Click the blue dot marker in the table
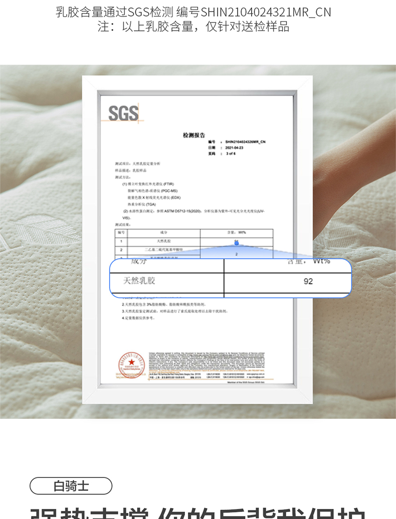Image resolution: width=396 pixels, height=519 pixels. coord(237,243)
